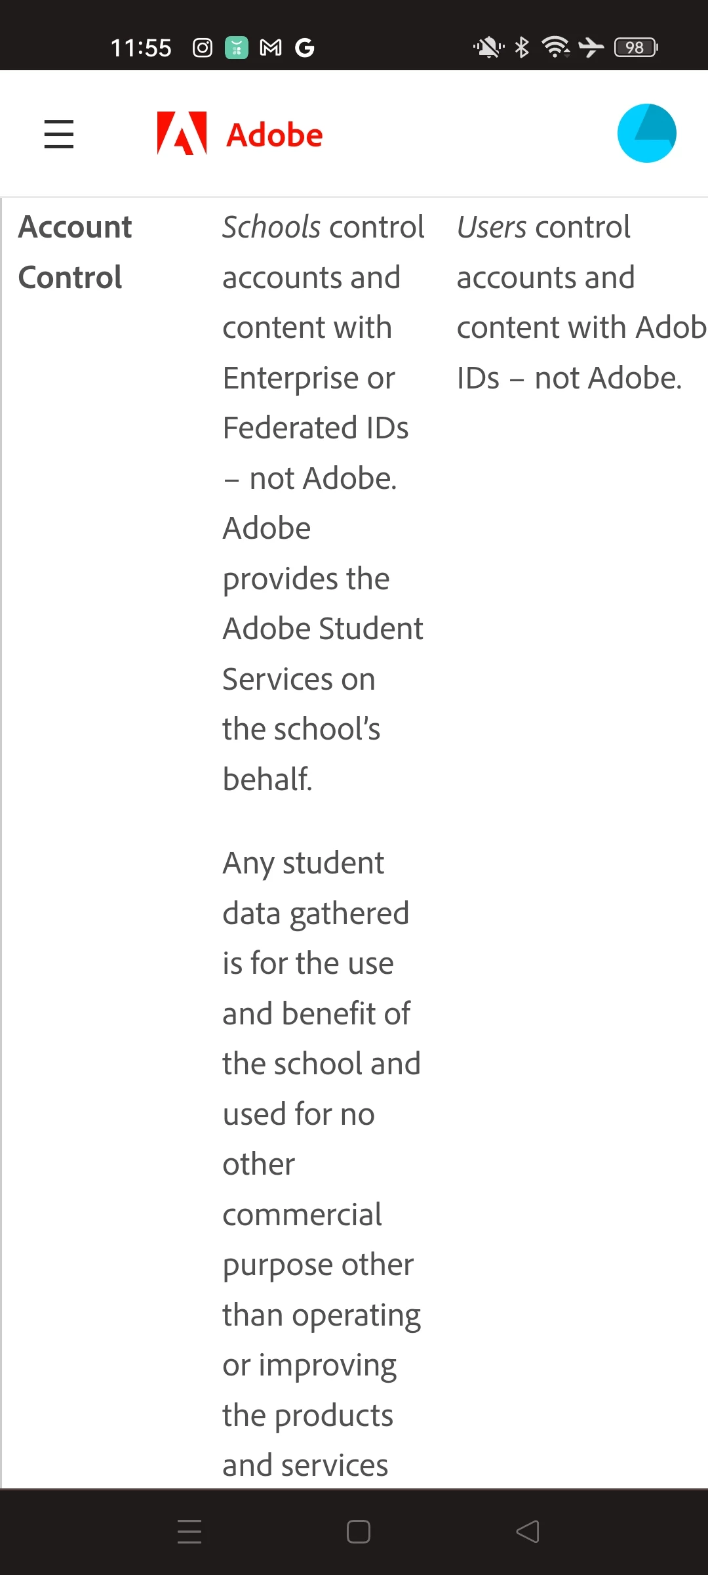Tap the green app notification icon
The height and width of the screenshot is (1575, 708).
click(x=237, y=48)
